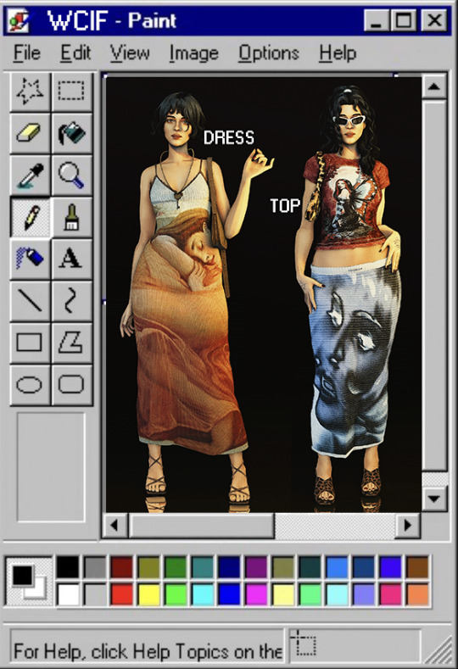
Task: Click the vertical scrollbar down arrow
Action: click(x=434, y=498)
